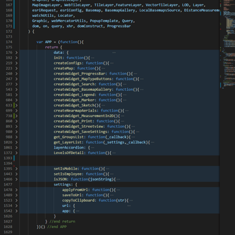Image resolution: width=235 pixels, height=235 pixels.
Task: Expand copyToClipboard fold arrow
Action: 16,201
